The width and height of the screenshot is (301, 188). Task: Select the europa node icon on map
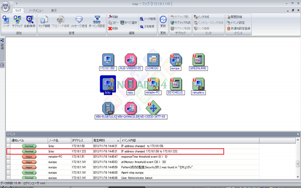(176, 60)
